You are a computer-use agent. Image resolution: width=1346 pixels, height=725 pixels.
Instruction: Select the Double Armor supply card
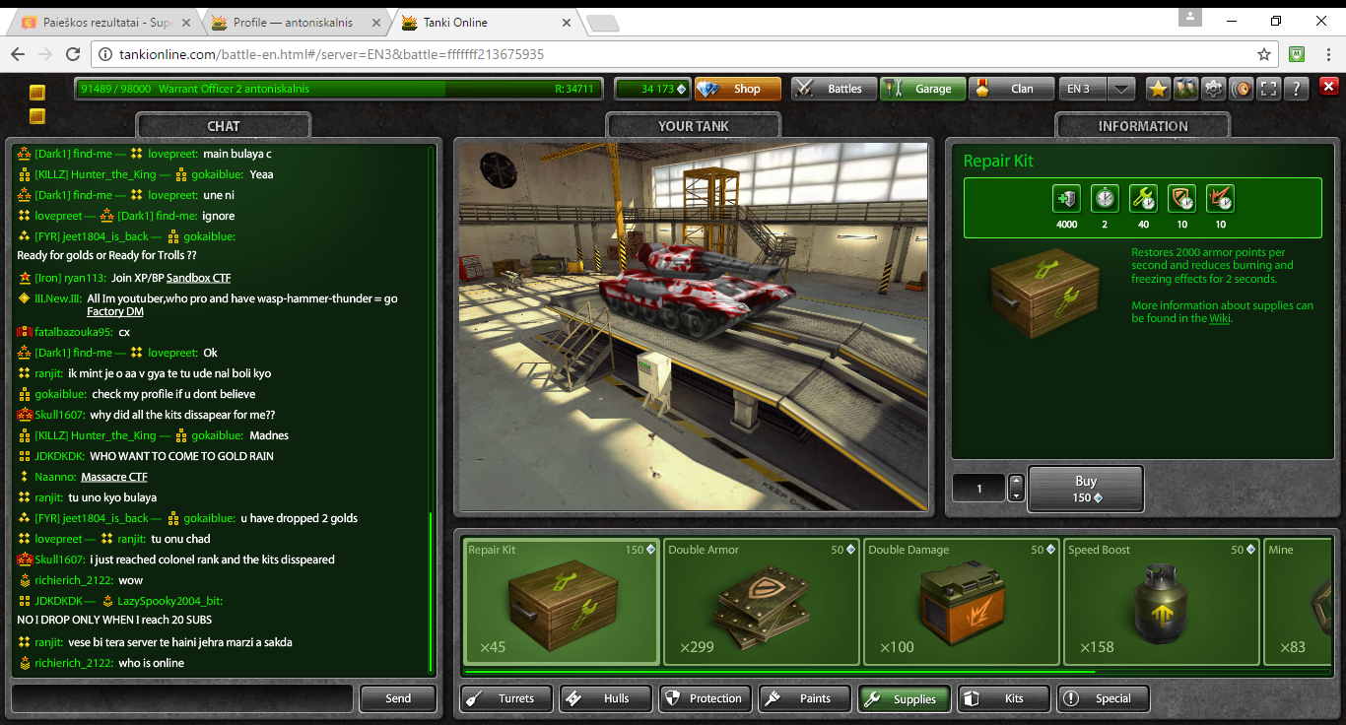(762, 602)
